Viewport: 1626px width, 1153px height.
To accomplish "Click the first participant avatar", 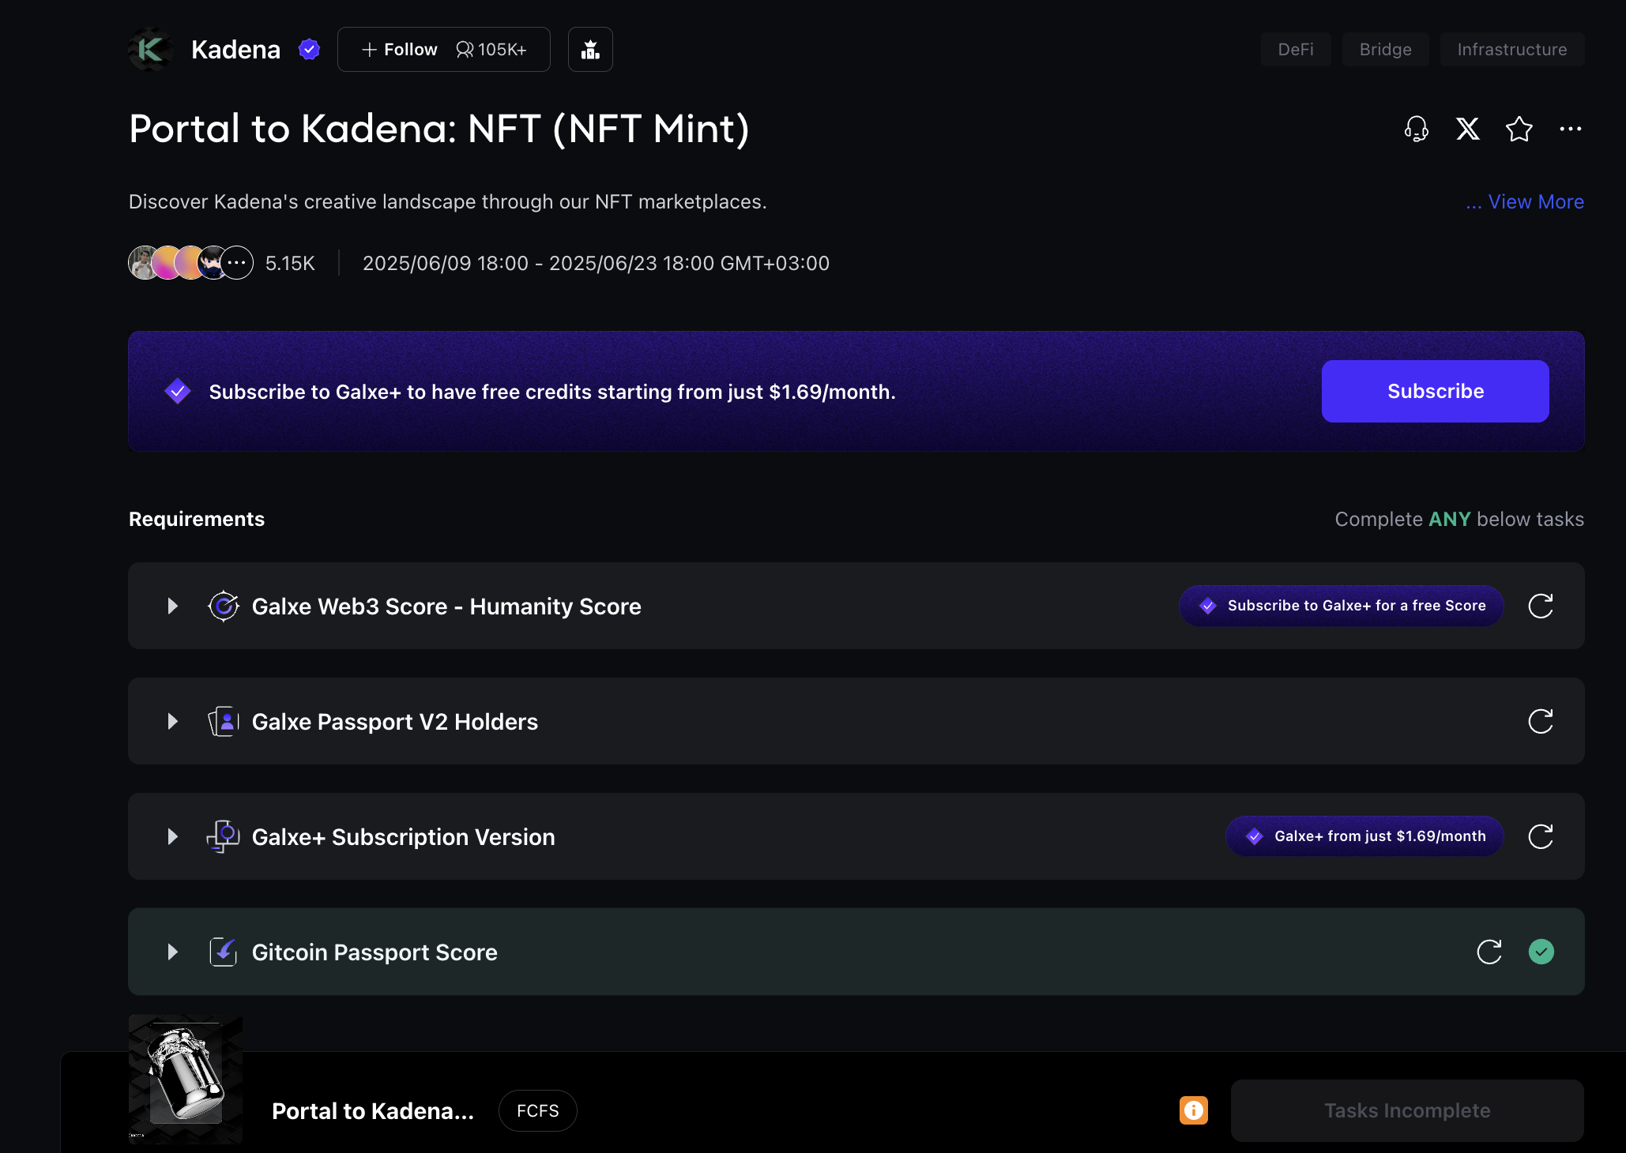I will [x=143, y=263].
